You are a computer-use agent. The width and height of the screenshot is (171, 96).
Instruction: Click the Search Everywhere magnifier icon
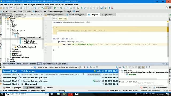coord(167,7)
